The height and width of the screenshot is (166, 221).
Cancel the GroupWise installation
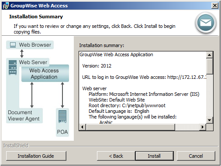click(196, 156)
